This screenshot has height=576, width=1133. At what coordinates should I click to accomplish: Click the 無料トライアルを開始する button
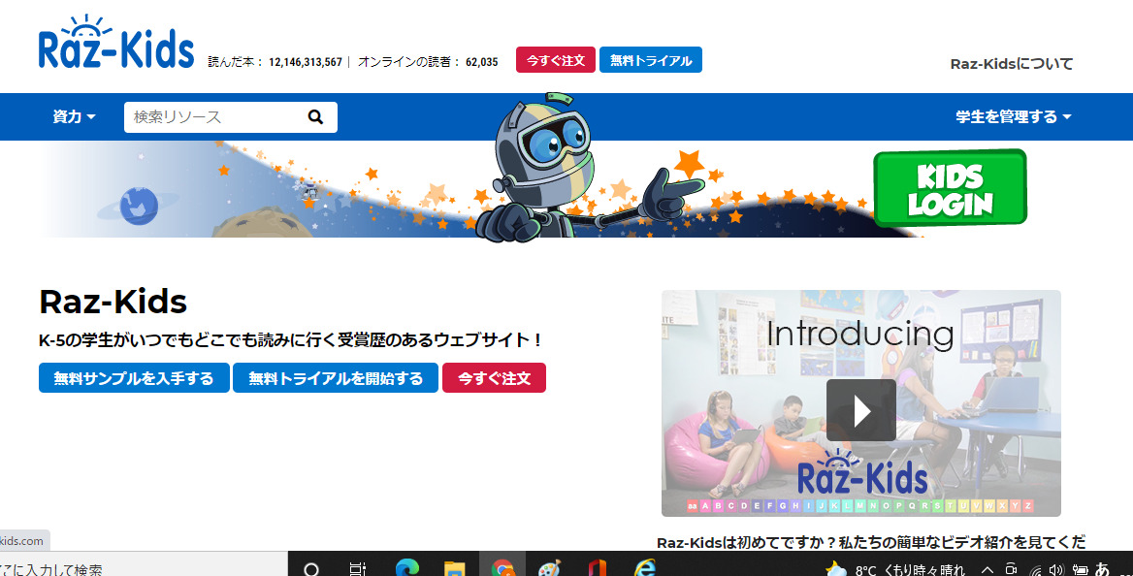(336, 378)
